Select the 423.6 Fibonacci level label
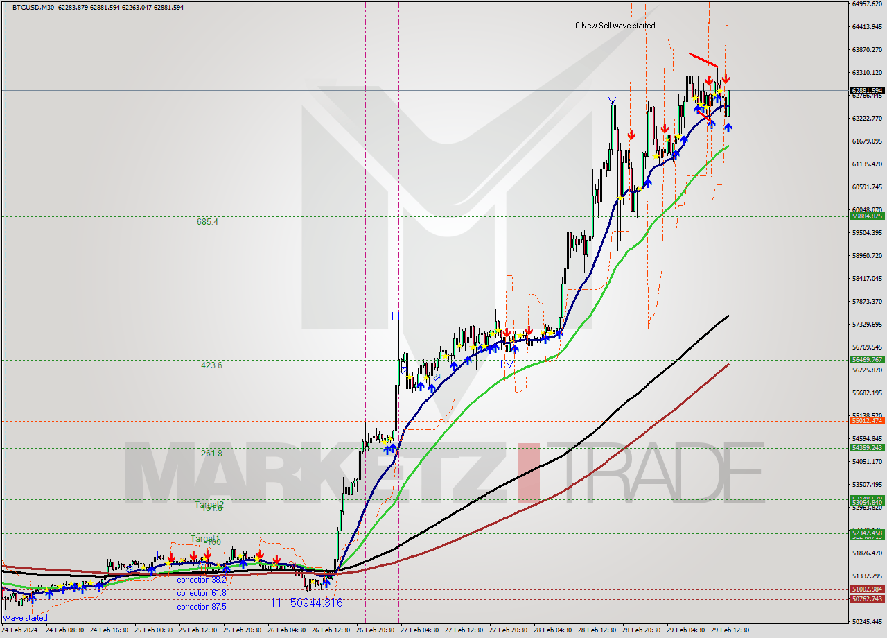The width and height of the screenshot is (887, 638). (x=211, y=365)
